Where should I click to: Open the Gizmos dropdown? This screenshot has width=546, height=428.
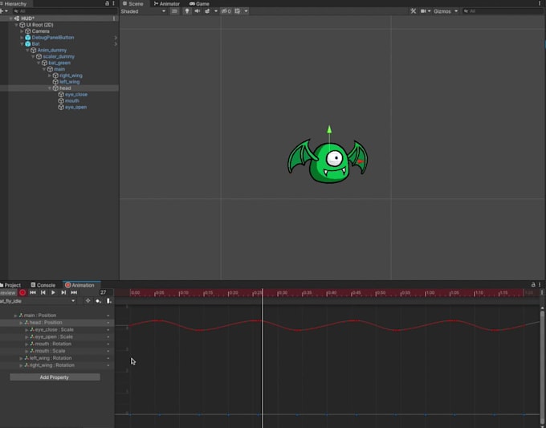pos(446,11)
